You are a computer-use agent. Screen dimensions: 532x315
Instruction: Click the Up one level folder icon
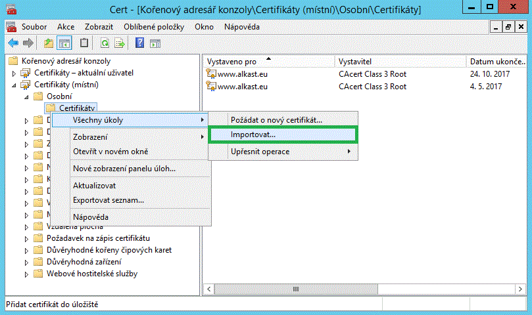point(48,43)
